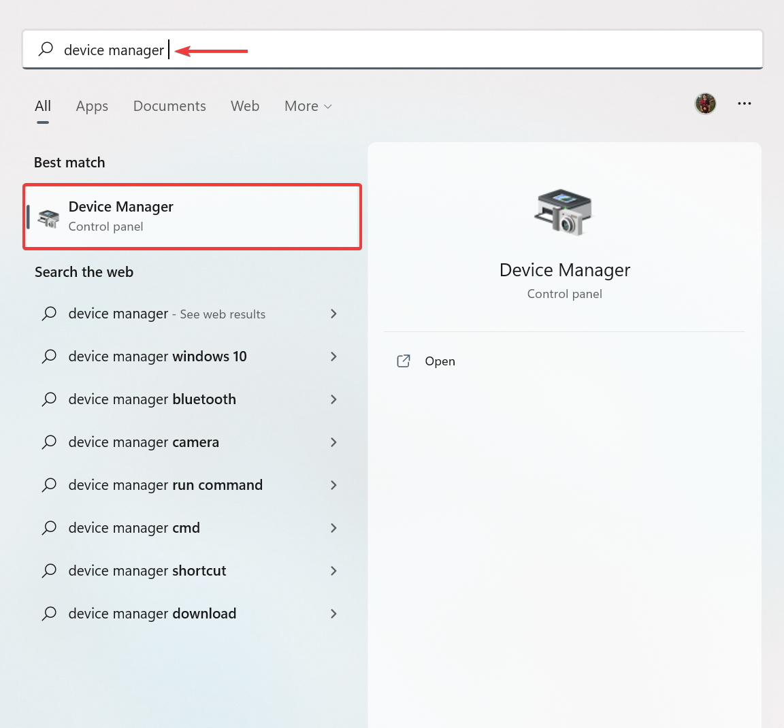This screenshot has width=784, height=728.
Task: Click search icon beside 'device manager shortcut'
Action: point(49,571)
